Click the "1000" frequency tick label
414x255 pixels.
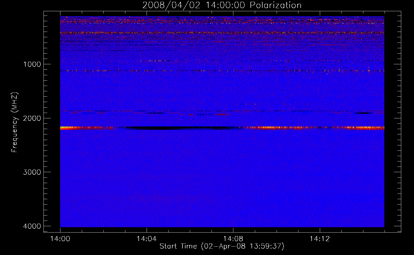click(32, 64)
